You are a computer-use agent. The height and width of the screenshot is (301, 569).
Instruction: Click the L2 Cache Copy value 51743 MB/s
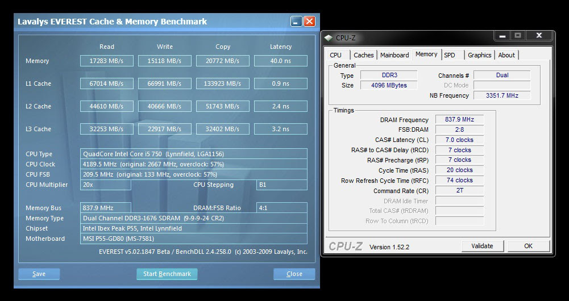(x=223, y=106)
